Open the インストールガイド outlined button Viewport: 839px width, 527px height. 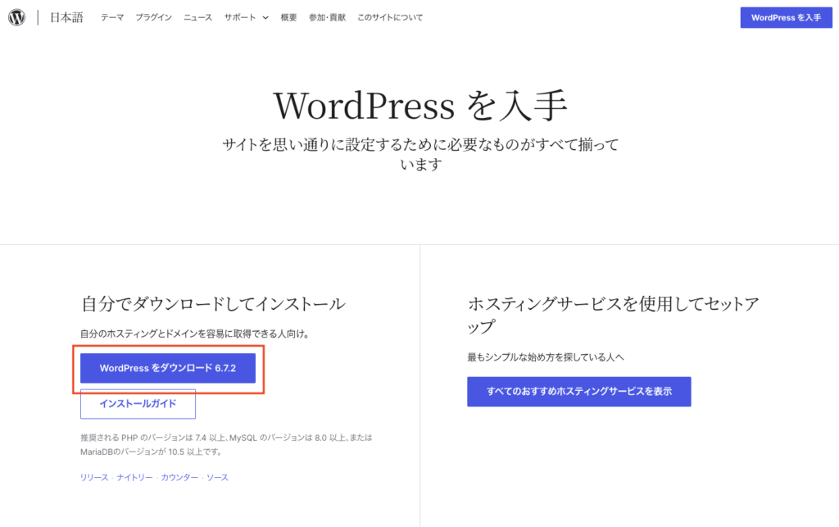(138, 404)
